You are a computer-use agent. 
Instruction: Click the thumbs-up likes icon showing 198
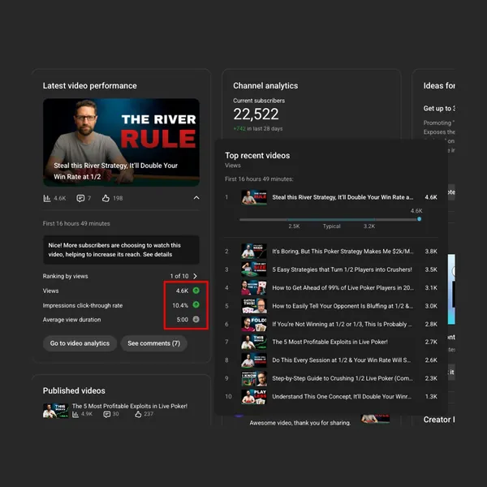[x=106, y=198]
